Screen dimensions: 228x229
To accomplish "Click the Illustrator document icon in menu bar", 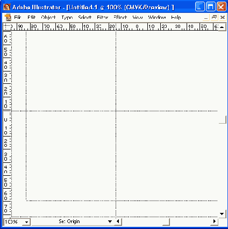I will pyautogui.click(x=8, y=17).
